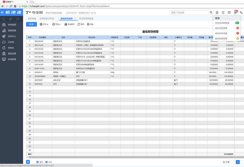Click the 供应商 column header

[x=127, y=37]
